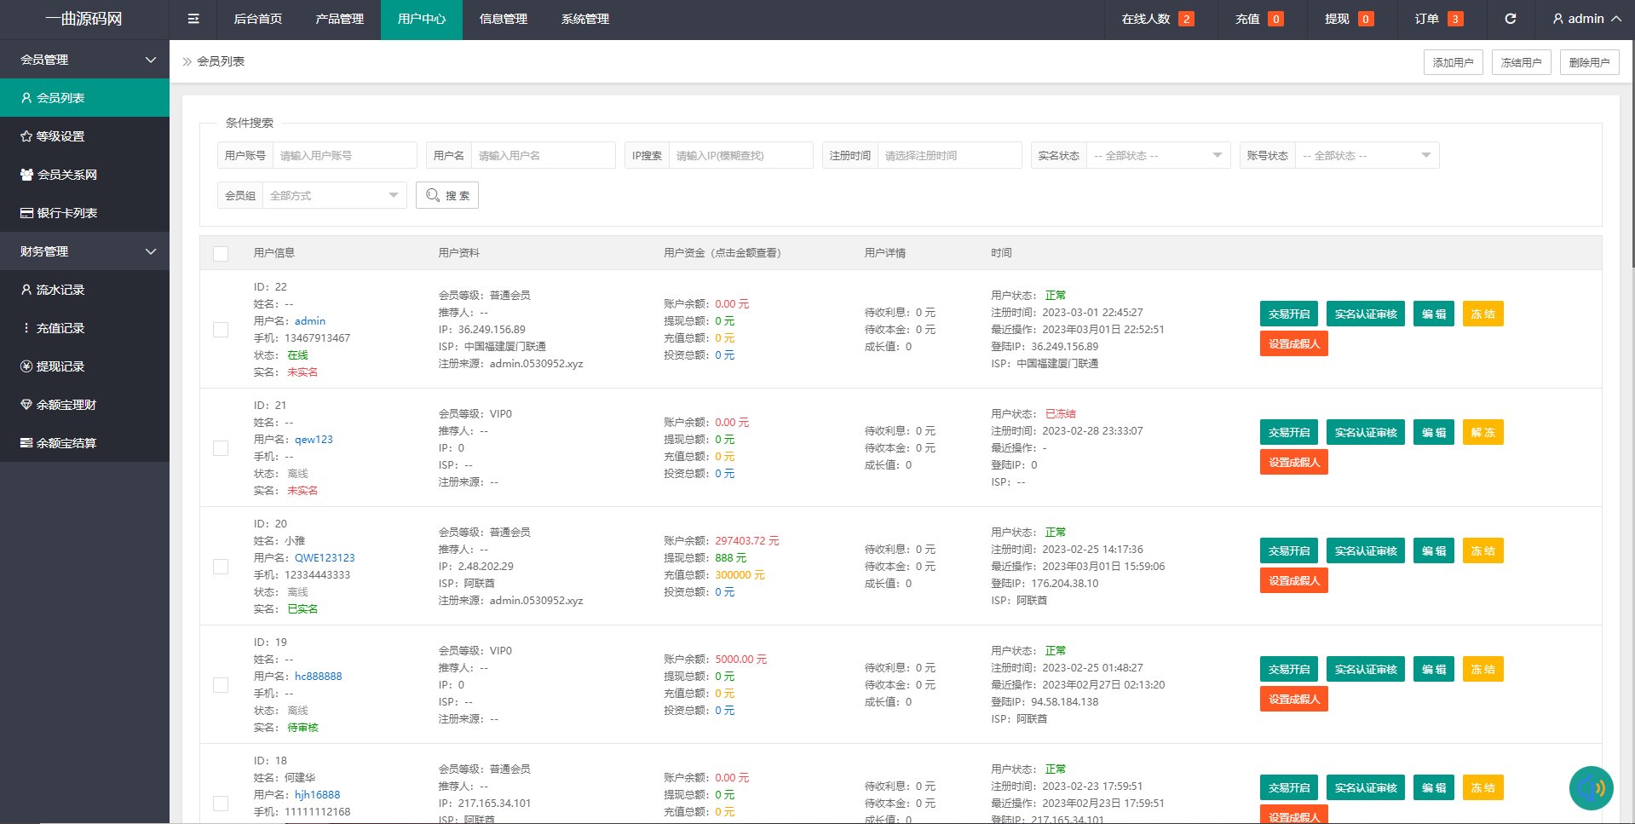Open 等级设置 via the star icon
This screenshot has width=1635, height=824.
click(26, 135)
